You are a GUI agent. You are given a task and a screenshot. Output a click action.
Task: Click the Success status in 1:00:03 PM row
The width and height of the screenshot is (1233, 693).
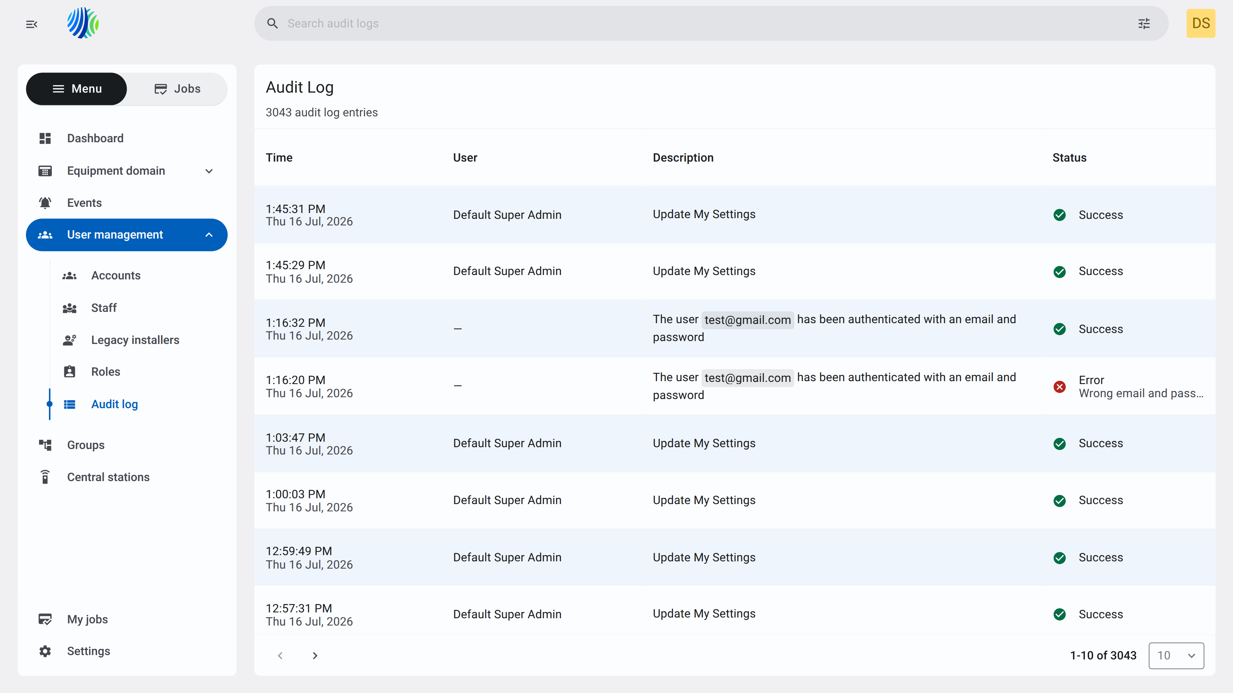click(1101, 500)
